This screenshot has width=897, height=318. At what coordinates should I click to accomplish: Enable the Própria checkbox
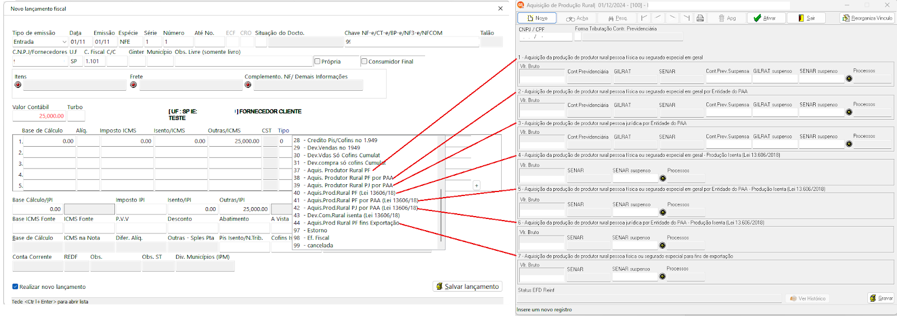317,62
